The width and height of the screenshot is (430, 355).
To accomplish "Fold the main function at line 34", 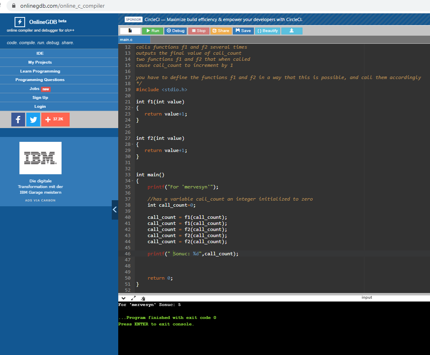I will (132, 181).
